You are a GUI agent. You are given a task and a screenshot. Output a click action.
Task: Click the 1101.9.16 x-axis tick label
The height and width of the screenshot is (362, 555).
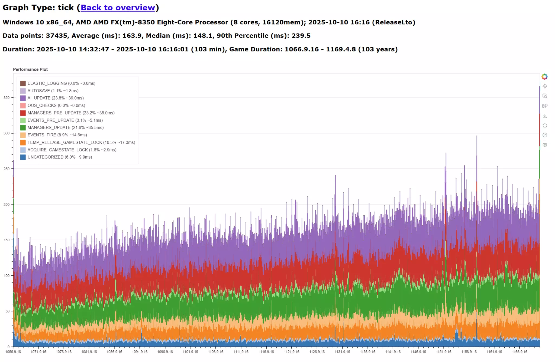tap(190, 352)
